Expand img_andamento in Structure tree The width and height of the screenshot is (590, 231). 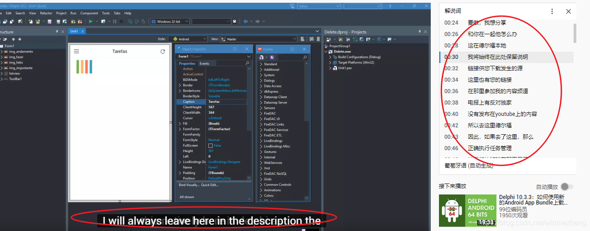[1, 52]
